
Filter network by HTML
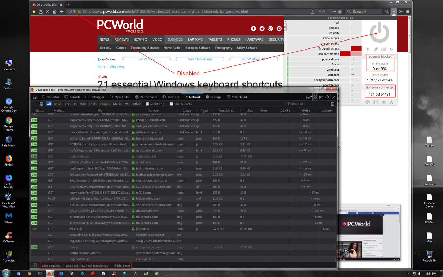58,104
